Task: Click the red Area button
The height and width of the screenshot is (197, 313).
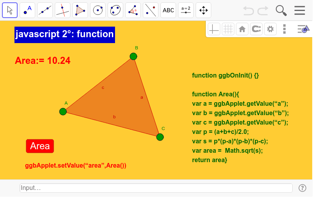Action: 40,146
